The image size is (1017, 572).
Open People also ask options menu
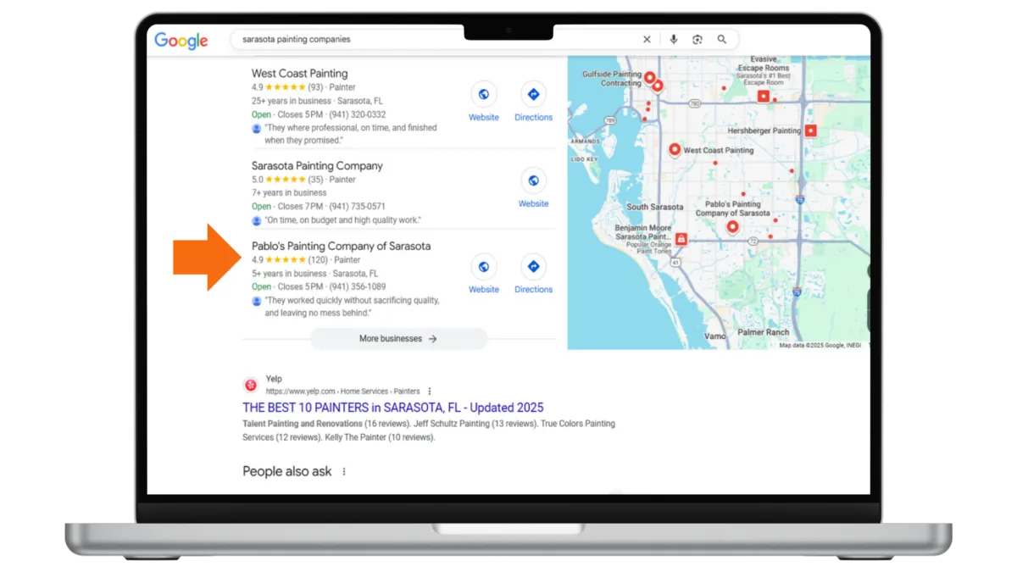point(344,472)
